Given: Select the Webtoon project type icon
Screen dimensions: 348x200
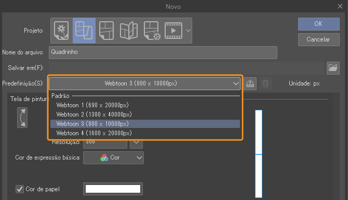Looking at the screenshot, I should pos(84,31).
